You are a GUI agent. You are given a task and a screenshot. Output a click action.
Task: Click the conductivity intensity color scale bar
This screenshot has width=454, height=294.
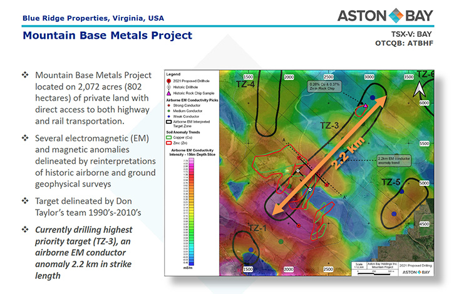[192, 212]
